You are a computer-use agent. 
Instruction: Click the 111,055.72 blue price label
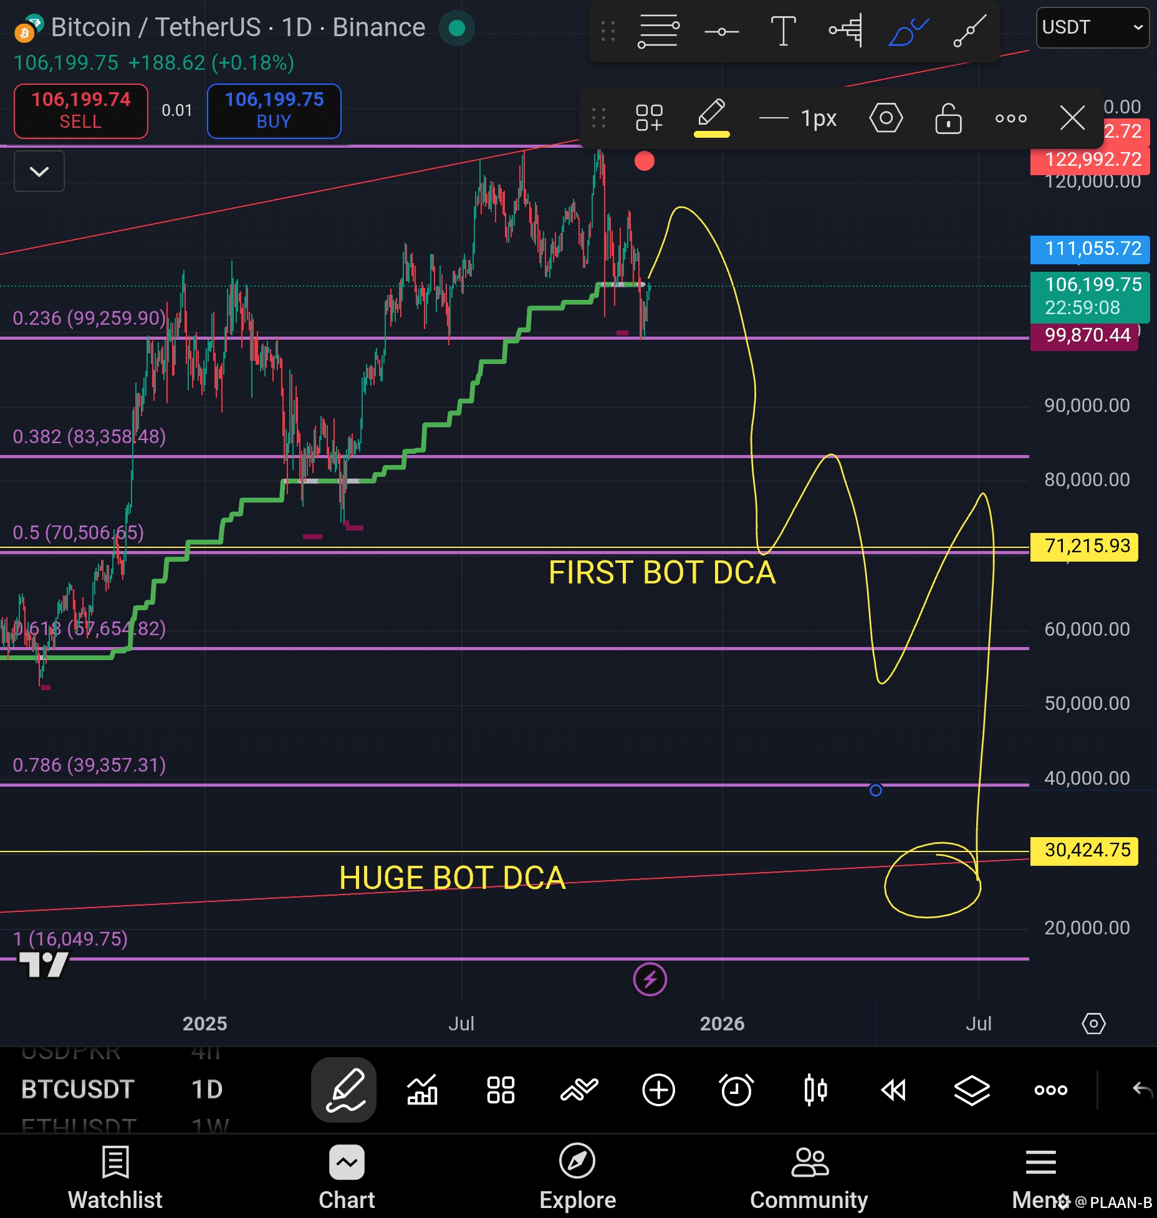(1090, 249)
